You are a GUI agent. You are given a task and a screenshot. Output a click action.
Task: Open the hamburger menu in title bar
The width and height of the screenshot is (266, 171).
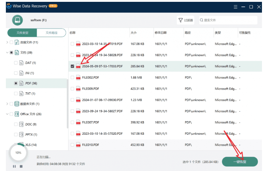235,7
